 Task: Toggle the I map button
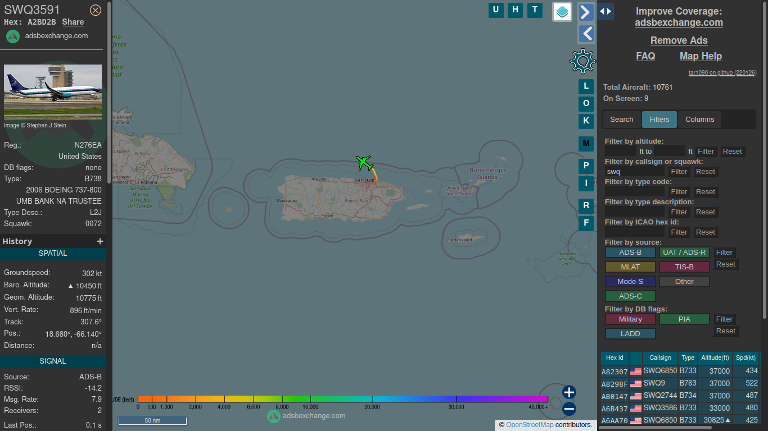click(586, 183)
